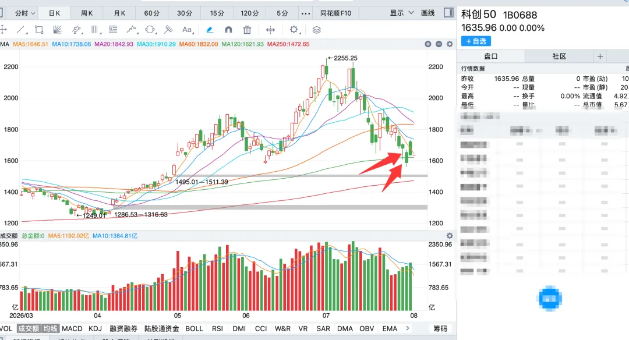Toggle the MACD indicator

pyautogui.click(x=72, y=328)
